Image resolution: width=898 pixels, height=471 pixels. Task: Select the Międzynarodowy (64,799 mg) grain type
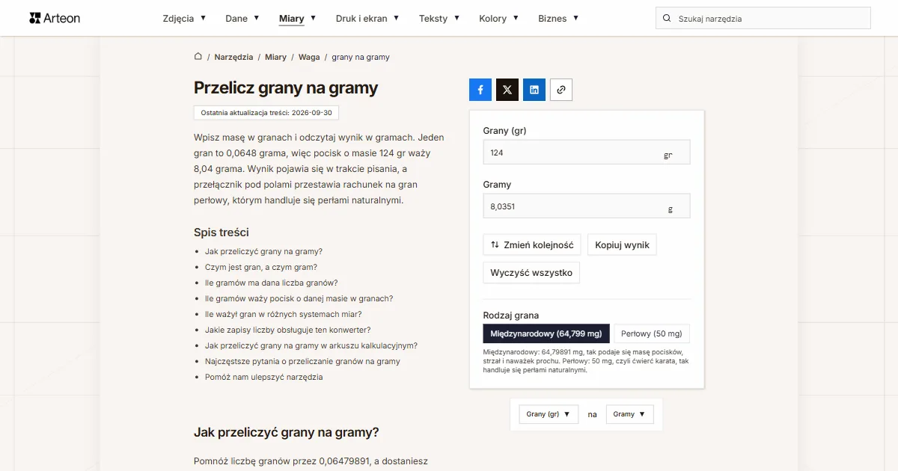(547, 333)
